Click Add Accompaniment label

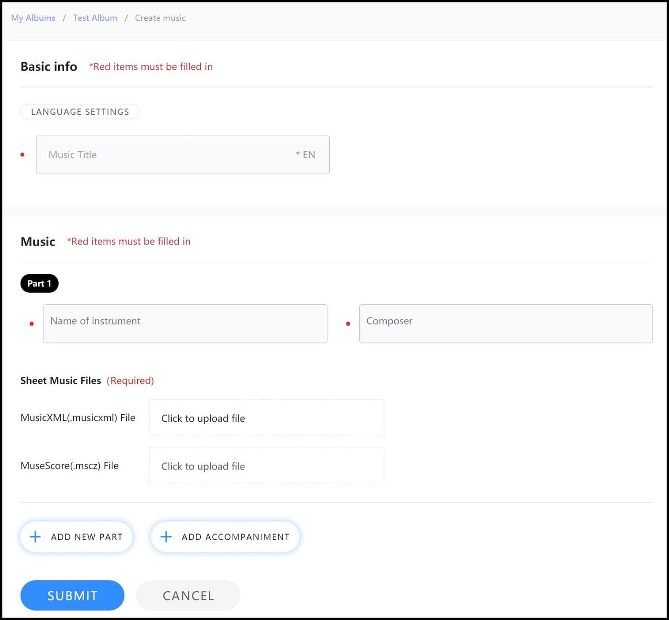point(235,537)
